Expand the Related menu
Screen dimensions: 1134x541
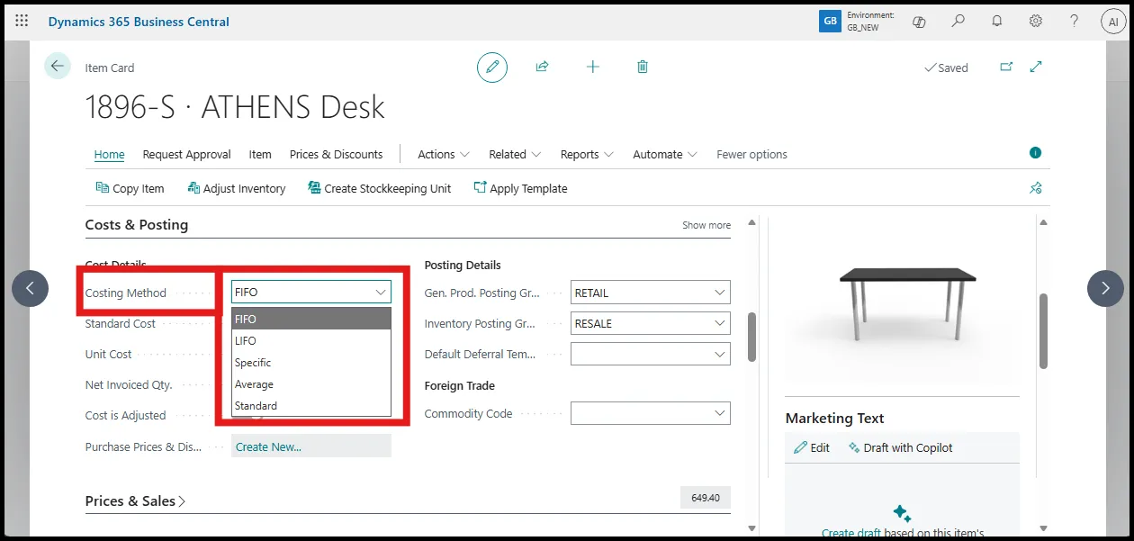click(515, 154)
